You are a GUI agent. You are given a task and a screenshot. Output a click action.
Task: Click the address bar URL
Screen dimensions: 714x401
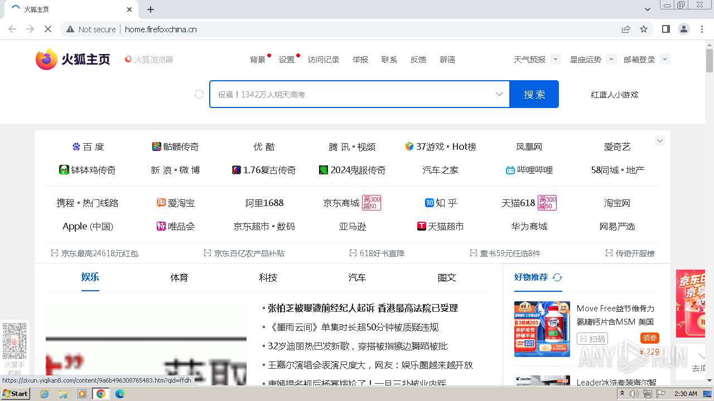(161, 29)
